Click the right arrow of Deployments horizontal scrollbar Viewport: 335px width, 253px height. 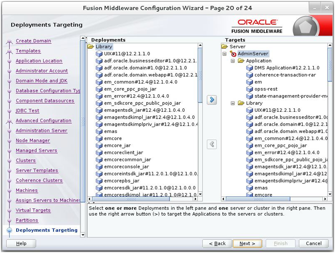pyautogui.click(x=195, y=199)
